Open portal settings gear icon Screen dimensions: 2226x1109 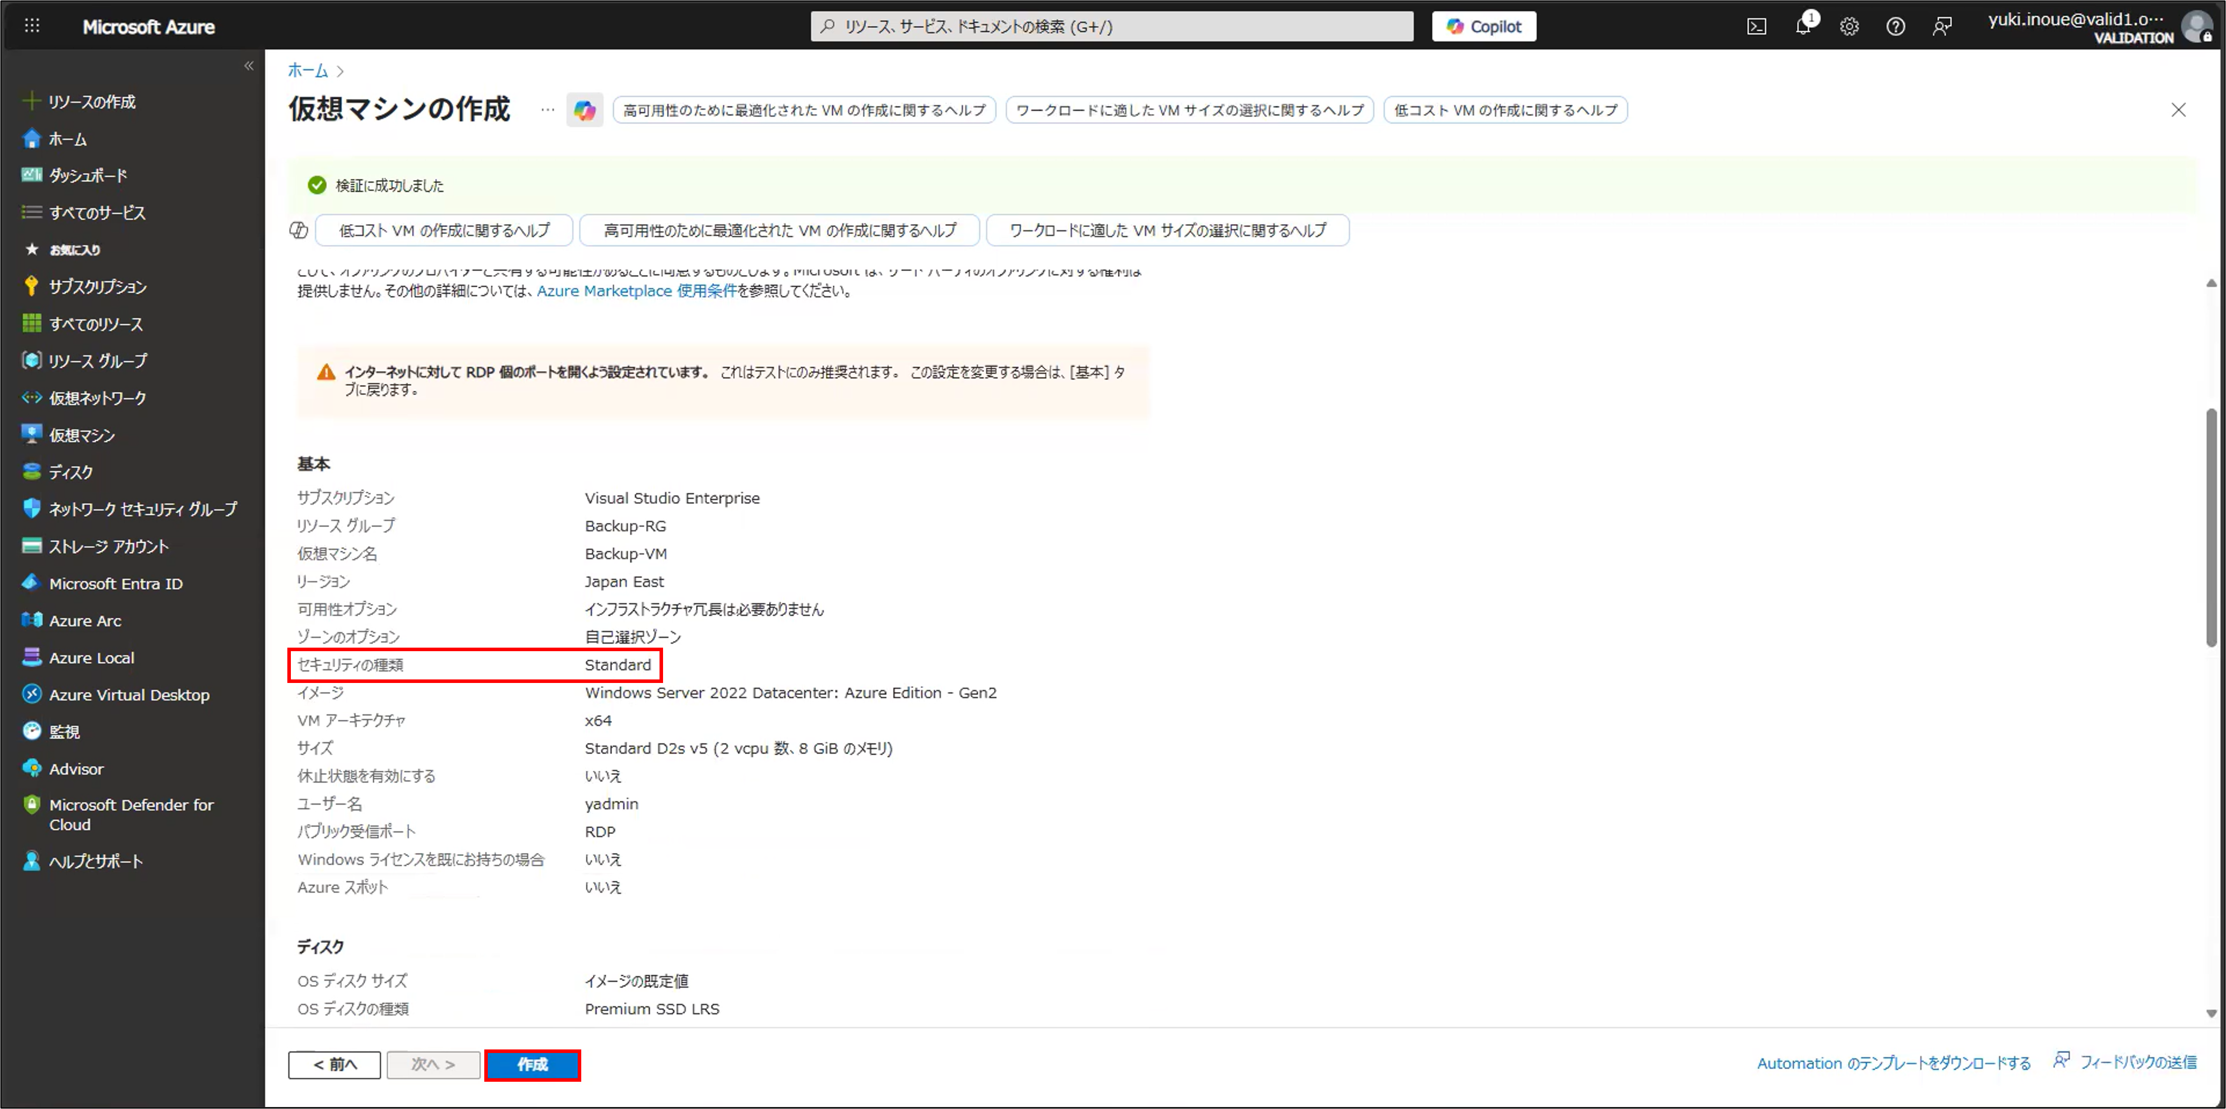(1848, 27)
